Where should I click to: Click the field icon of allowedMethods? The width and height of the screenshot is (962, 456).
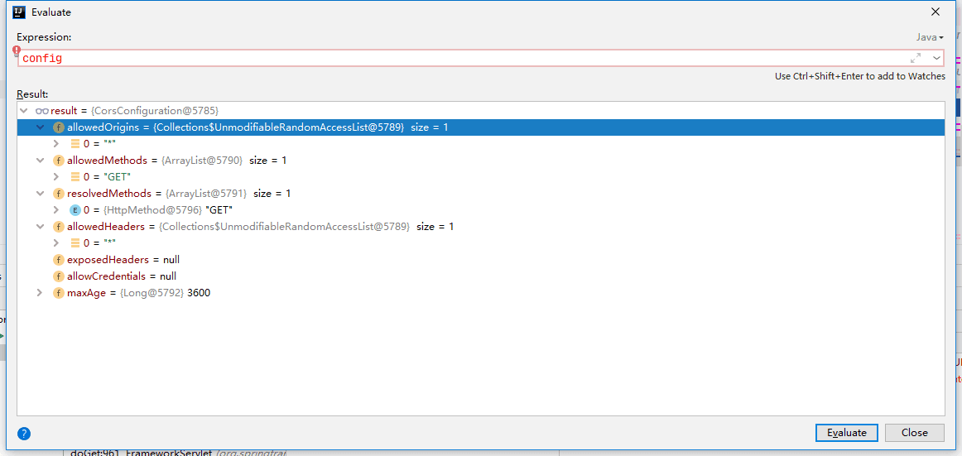59,161
